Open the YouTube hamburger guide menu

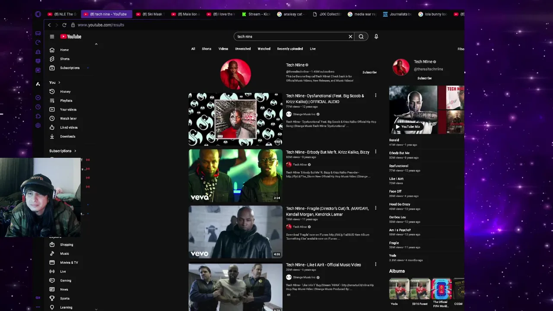click(x=52, y=37)
